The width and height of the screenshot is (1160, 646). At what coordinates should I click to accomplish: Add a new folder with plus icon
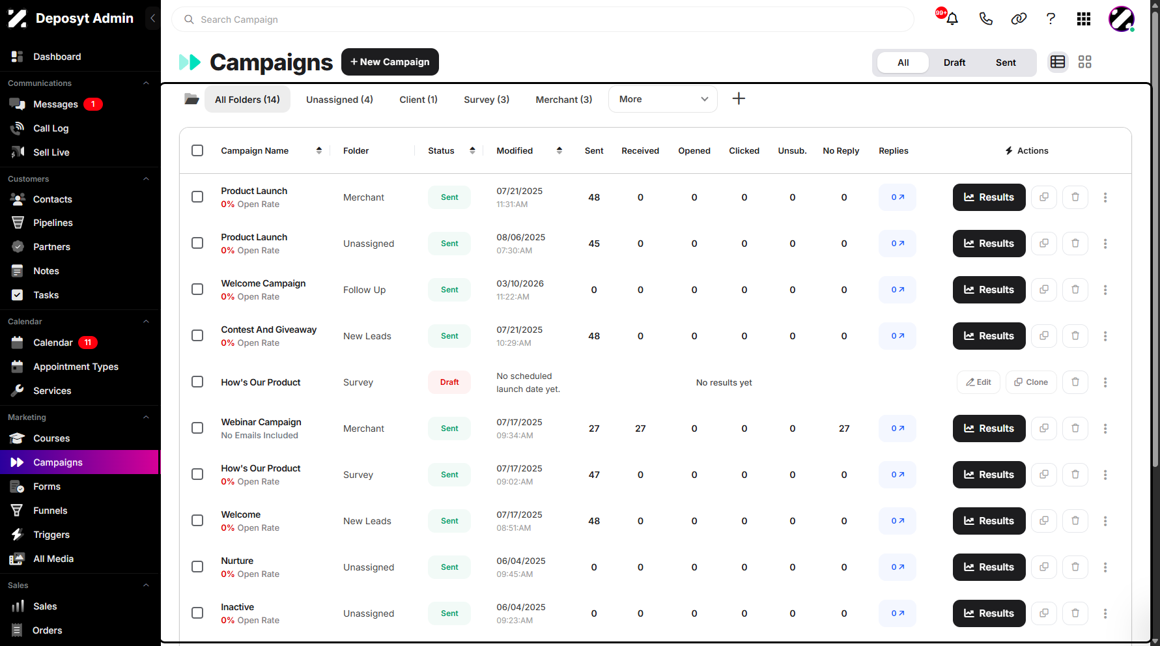[x=739, y=99]
